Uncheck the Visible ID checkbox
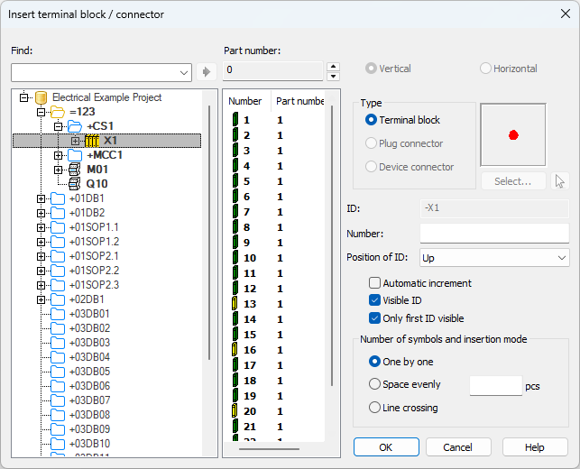Viewport: 580px width, 469px height. pos(374,300)
